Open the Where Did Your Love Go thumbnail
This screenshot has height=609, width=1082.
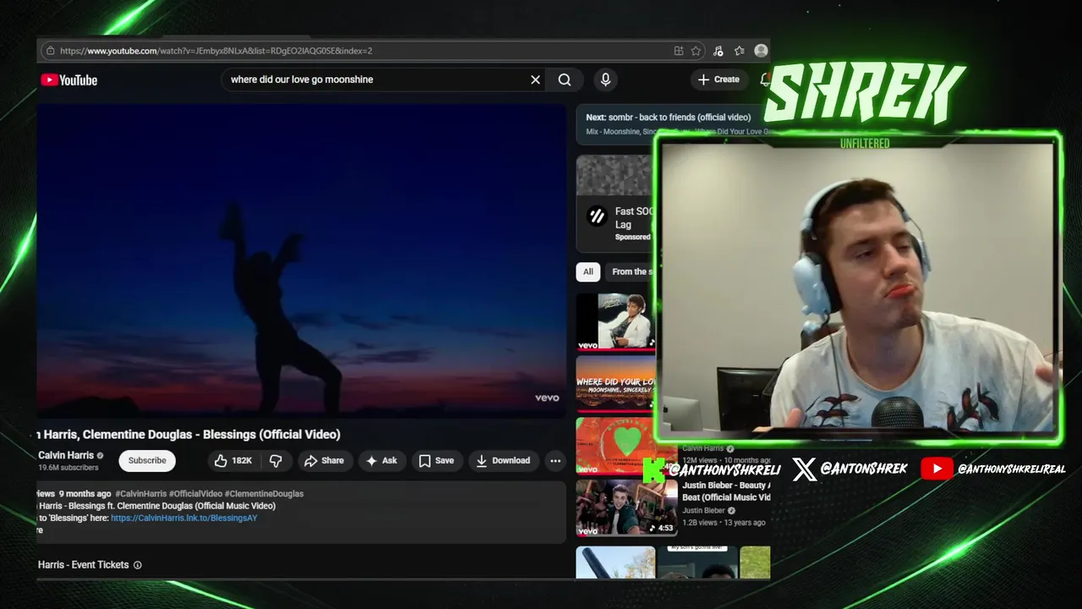(615, 383)
